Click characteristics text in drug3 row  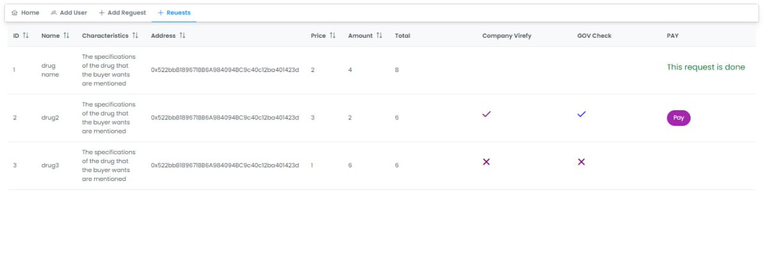tap(109, 166)
